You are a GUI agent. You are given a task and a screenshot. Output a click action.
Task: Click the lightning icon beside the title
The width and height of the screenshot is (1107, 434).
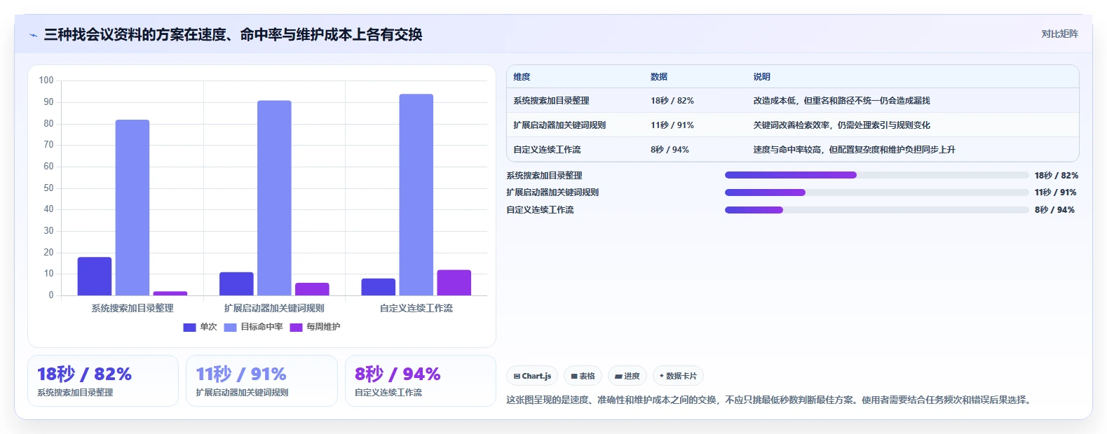point(33,35)
